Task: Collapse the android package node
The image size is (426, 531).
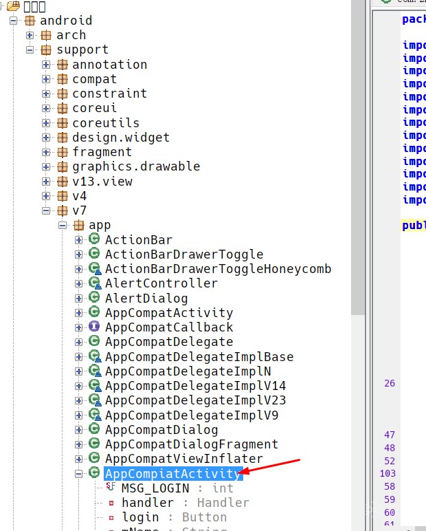Action: 14,21
